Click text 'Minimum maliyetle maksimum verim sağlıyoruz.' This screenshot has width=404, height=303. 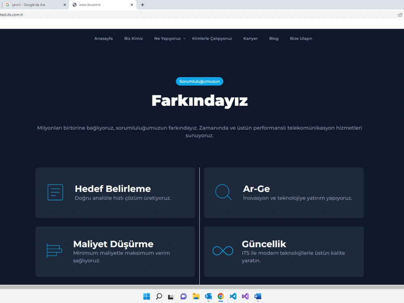pos(122,257)
